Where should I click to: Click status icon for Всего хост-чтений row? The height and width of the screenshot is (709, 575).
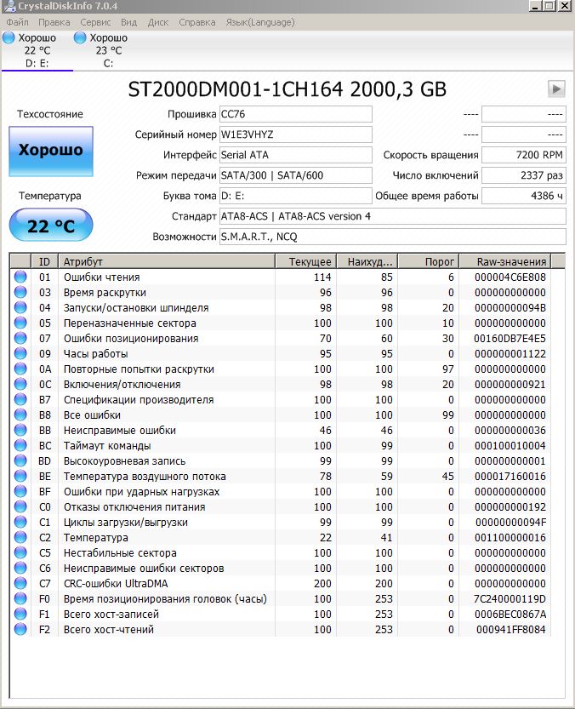pos(20,630)
